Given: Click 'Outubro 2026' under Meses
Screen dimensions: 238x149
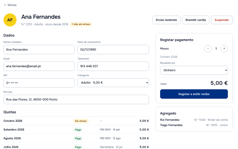Looking at the screenshot, I should [x=169, y=57].
